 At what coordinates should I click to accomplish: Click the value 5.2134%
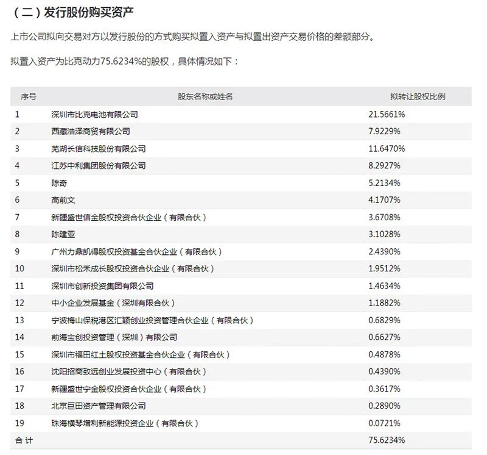tap(384, 183)
